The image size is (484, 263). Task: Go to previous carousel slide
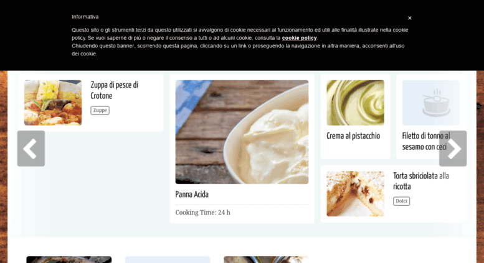point(31,149)
